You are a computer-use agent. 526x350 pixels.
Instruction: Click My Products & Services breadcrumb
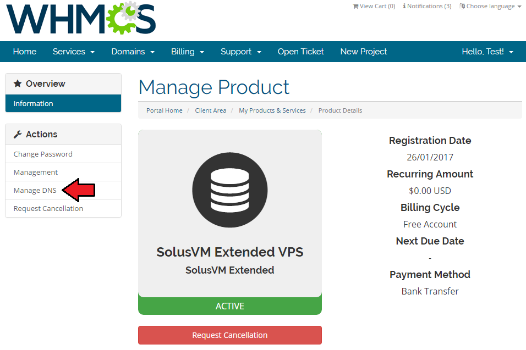pos(272,110)
